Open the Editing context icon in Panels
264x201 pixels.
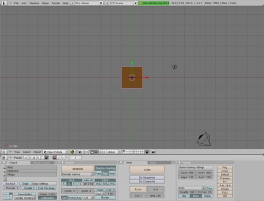(42, 158)
